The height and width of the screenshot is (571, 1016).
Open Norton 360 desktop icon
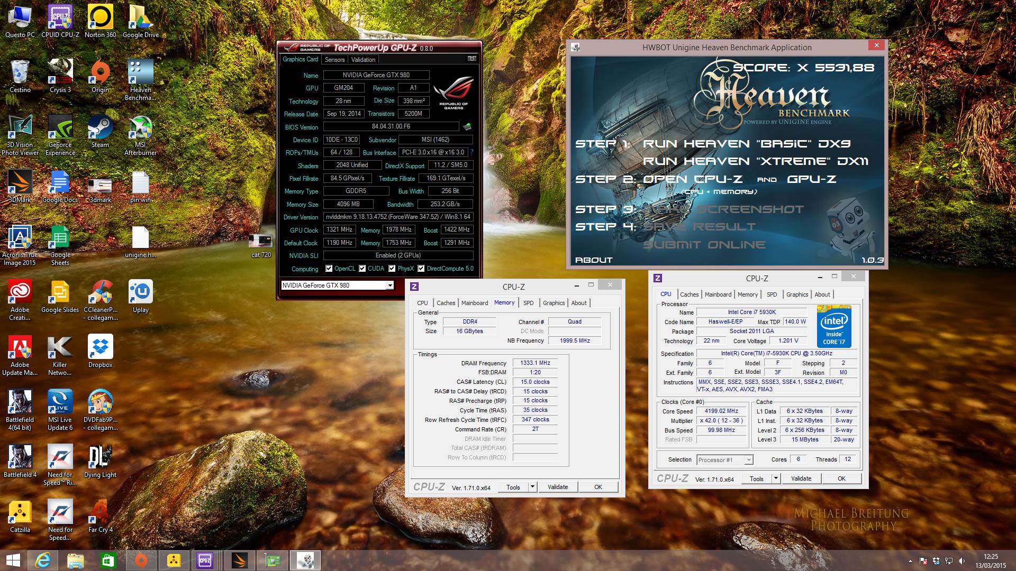point(100,21)
